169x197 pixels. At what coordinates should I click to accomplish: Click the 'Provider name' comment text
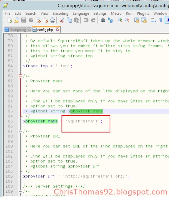pos(46,81)
